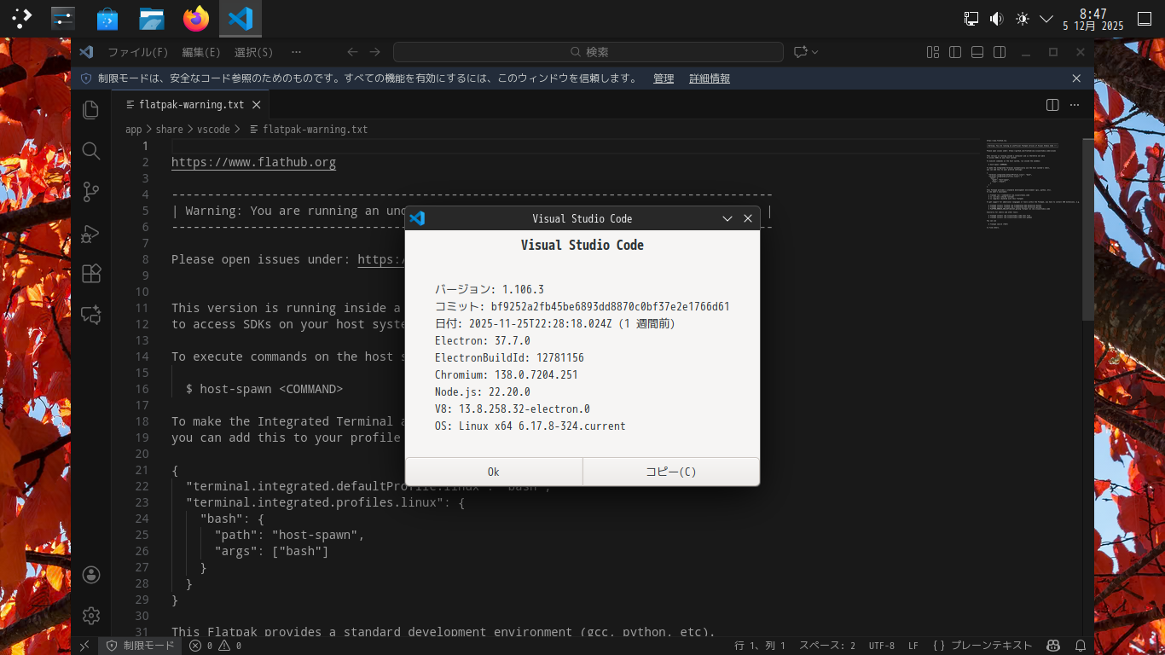Click the search command center field
Viewport: 1165px width, 655px height.
(x=588, y=52)
